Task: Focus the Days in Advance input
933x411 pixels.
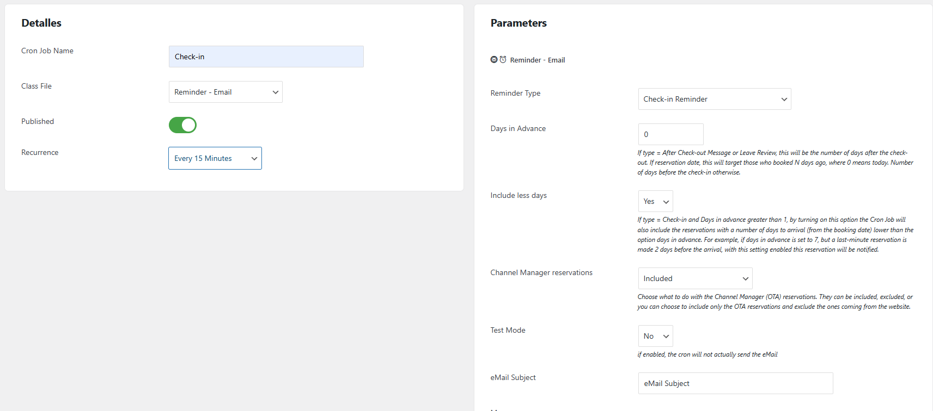Action: [670, 134]
